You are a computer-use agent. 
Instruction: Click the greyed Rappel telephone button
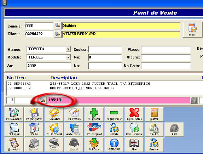click(74, 145)
